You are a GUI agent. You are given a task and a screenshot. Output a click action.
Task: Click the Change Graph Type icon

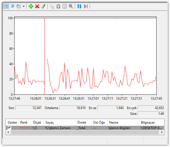(x=19, y=6)
